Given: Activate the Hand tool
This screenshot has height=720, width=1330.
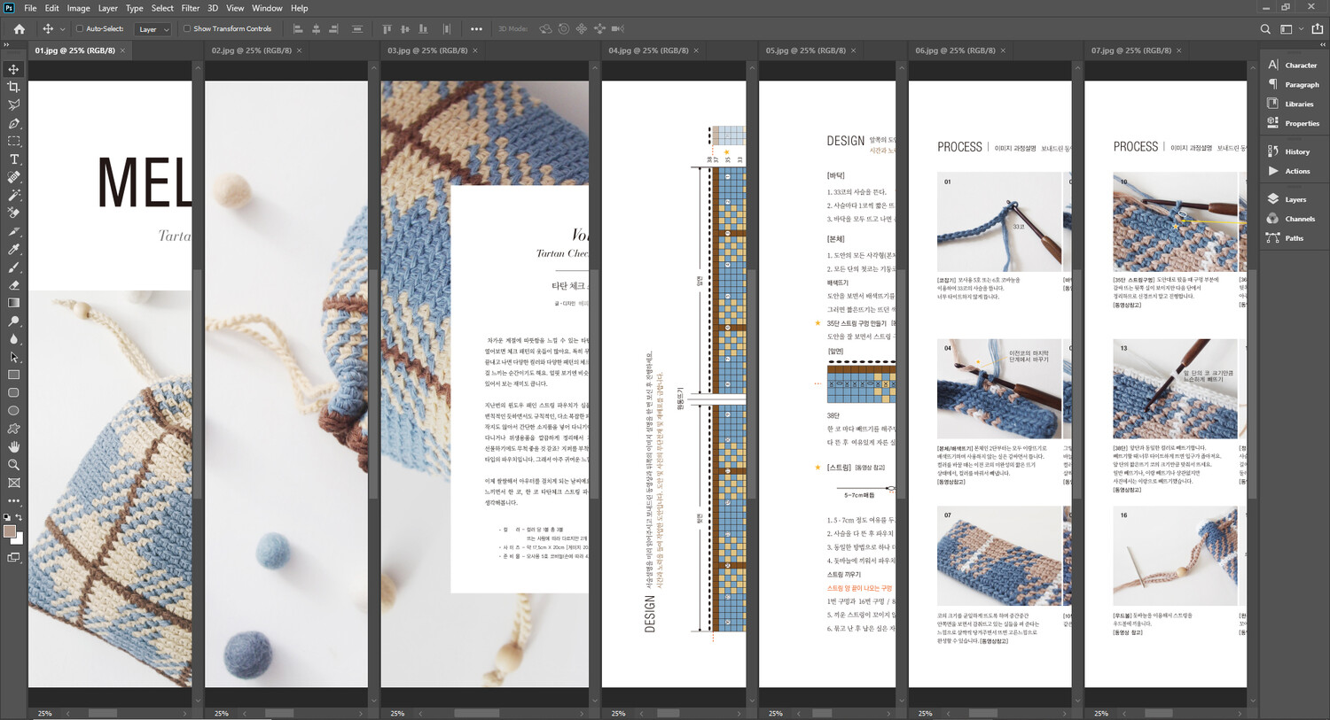Looking at the screenshot, I should [13, 446].
